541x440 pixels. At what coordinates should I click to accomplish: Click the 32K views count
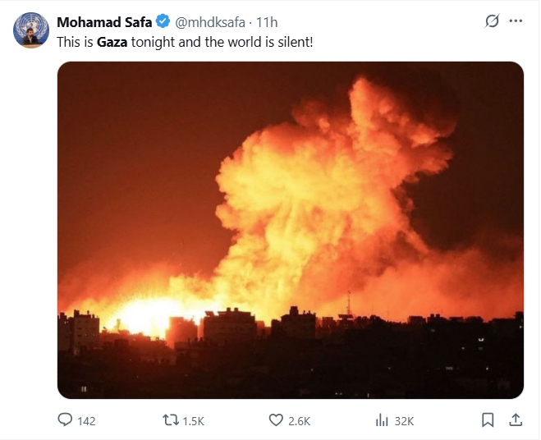[x=404, y=421]
